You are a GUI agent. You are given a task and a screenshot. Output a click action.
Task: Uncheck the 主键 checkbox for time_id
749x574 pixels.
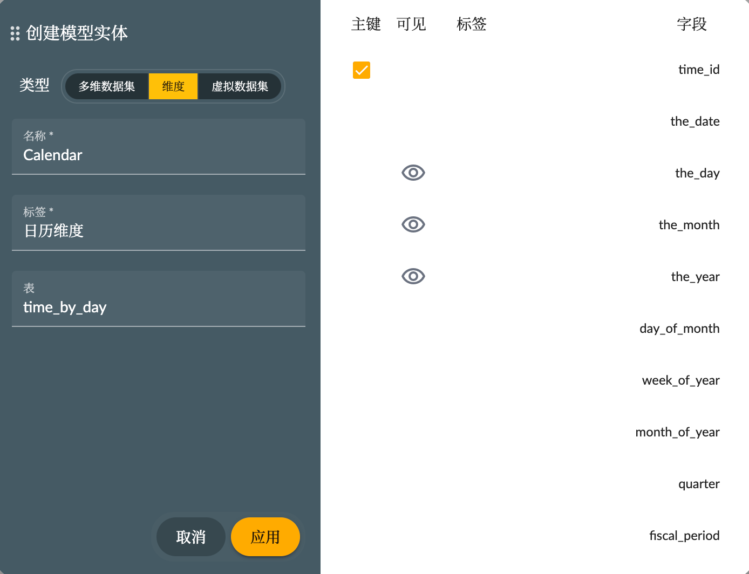pyautogui.click(x=361, y=70)
